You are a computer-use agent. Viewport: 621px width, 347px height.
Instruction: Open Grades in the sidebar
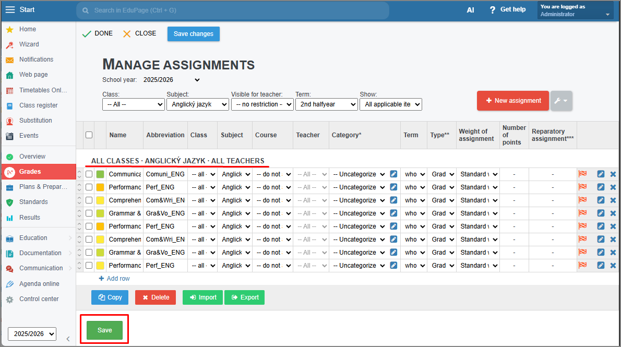pos(30,172)
